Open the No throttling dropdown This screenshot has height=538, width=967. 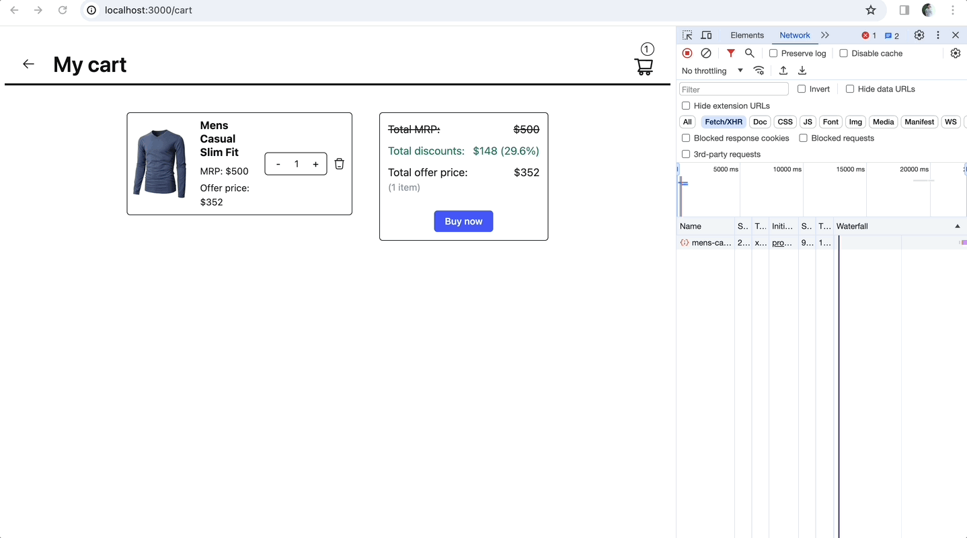[x=712, y=71]
